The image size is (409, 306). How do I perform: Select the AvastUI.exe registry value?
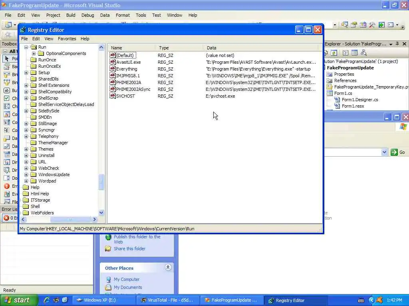click(128, 62)
